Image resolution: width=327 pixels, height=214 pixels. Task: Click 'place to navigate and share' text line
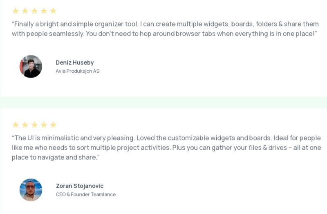point(56,157)
